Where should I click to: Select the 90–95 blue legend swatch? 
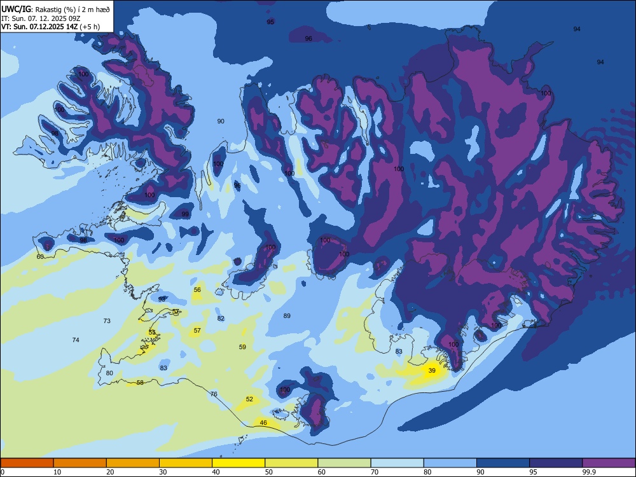point(503,463)
